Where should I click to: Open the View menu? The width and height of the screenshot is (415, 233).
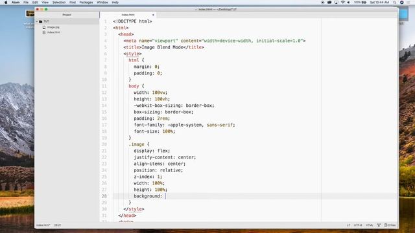pyautogui.click(x=45, y=3)
